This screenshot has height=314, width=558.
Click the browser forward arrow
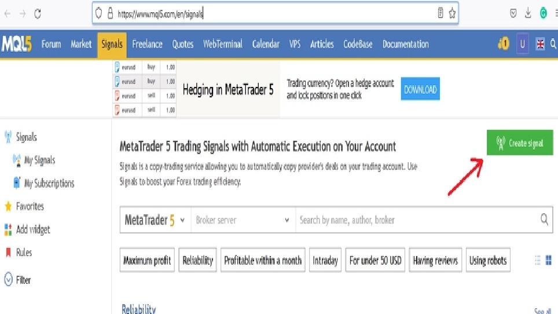tap(23, 14)
